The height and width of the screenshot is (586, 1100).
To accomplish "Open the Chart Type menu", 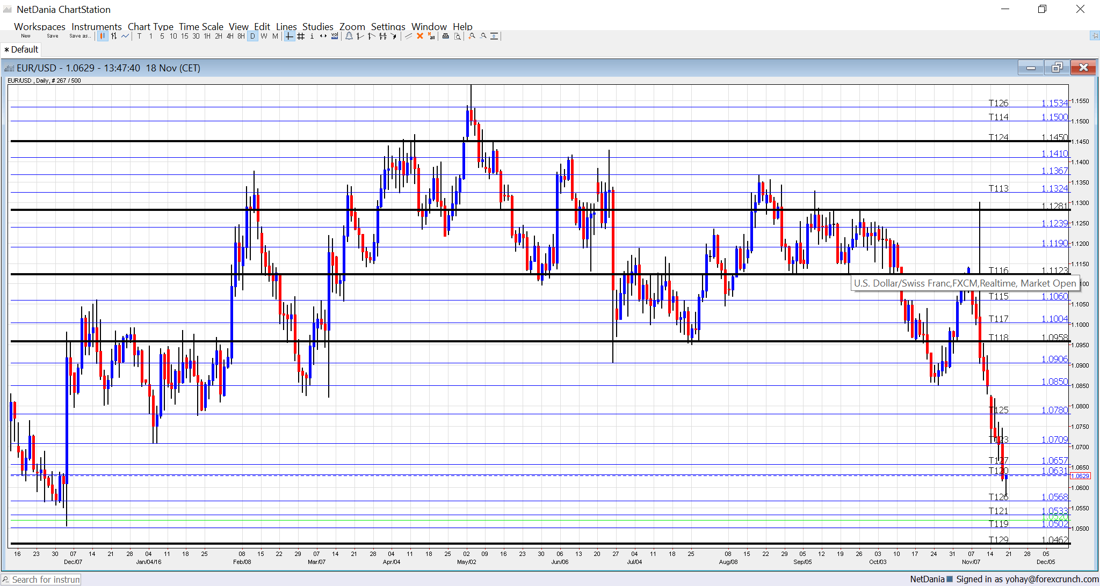I will click(150, 26).
